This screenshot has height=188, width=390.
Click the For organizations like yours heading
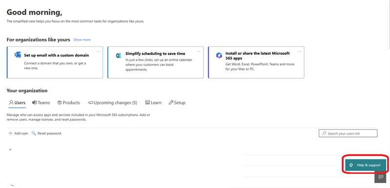tap(39, 40)
